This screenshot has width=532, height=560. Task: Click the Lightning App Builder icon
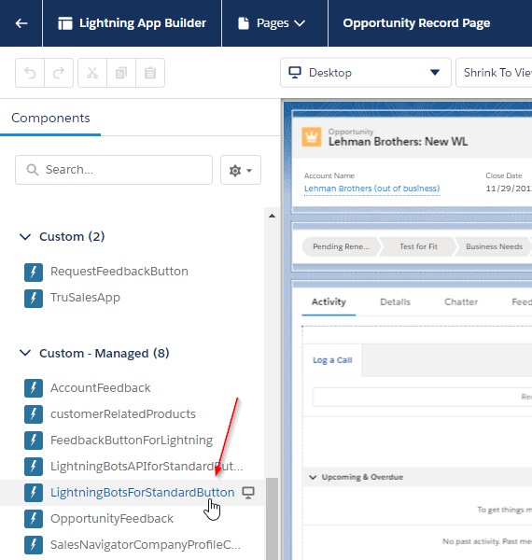pyautogui.click(x=65, y=23)
